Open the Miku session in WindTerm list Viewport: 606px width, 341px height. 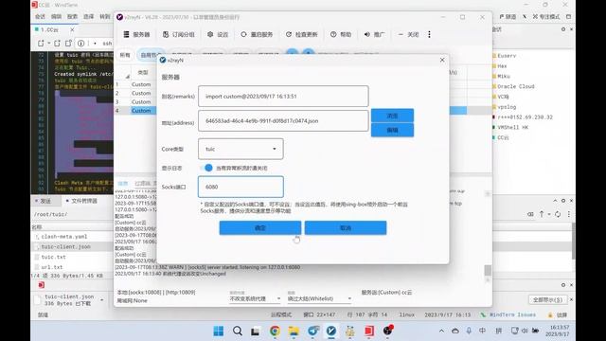coord(503,76)
